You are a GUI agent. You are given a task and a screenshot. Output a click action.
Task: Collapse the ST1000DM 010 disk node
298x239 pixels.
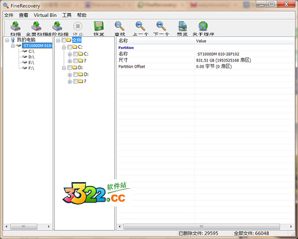point(13,46)
